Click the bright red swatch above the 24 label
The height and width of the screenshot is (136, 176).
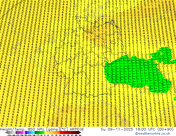click(61, 133)
